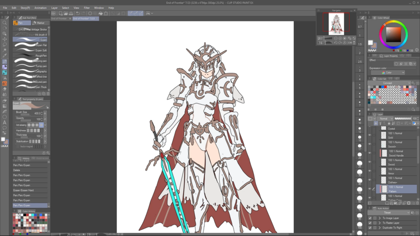
Task: Select the Delete history entry
Action: (30, 170)
